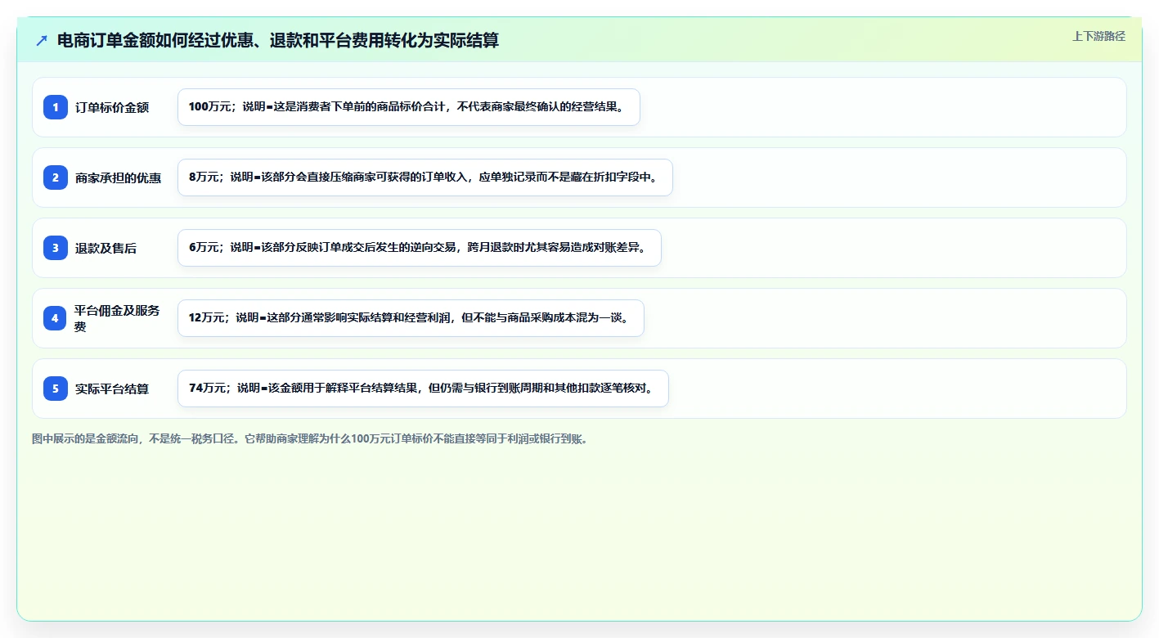Screen dimensions: 1159x638
Task: Click the 退款及售后 label
Action: click(x=106, y=248)
